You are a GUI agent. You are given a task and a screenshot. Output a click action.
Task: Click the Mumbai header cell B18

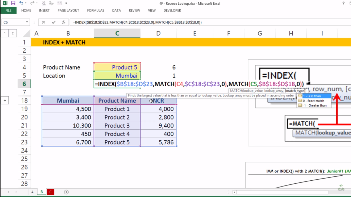tap(68, 101)
